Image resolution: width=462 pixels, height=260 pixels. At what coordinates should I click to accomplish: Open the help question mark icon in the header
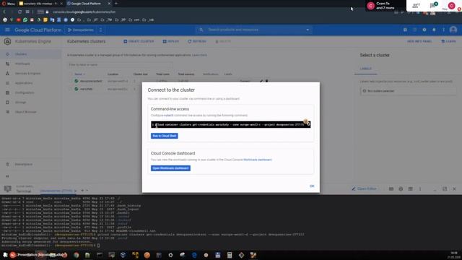click(424, 30)
